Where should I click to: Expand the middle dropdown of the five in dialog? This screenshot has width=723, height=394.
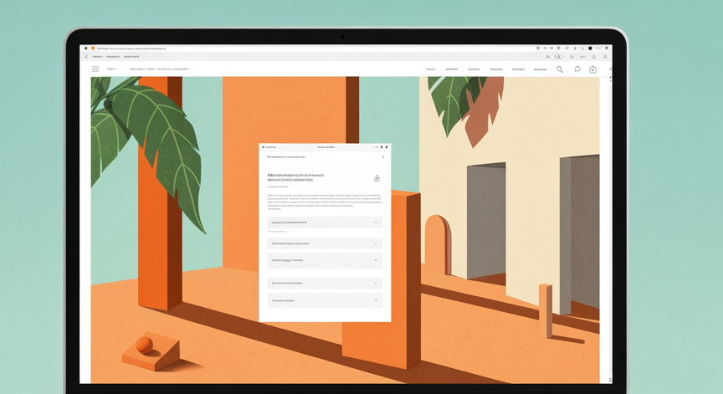[325, 260]
